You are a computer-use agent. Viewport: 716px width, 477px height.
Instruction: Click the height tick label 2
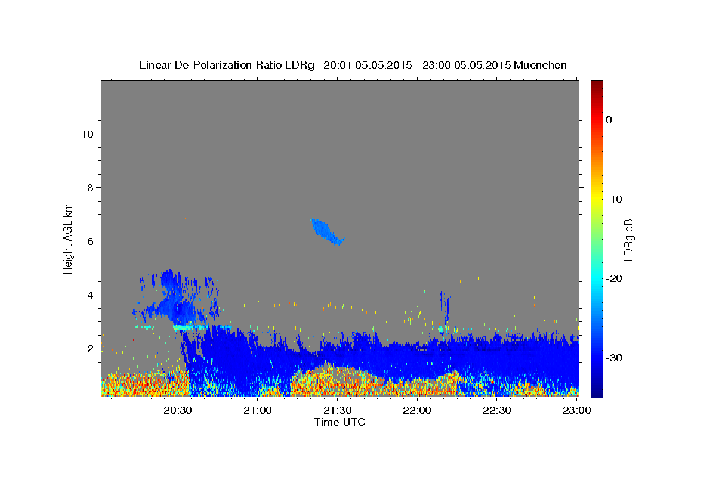coord(91,349)
